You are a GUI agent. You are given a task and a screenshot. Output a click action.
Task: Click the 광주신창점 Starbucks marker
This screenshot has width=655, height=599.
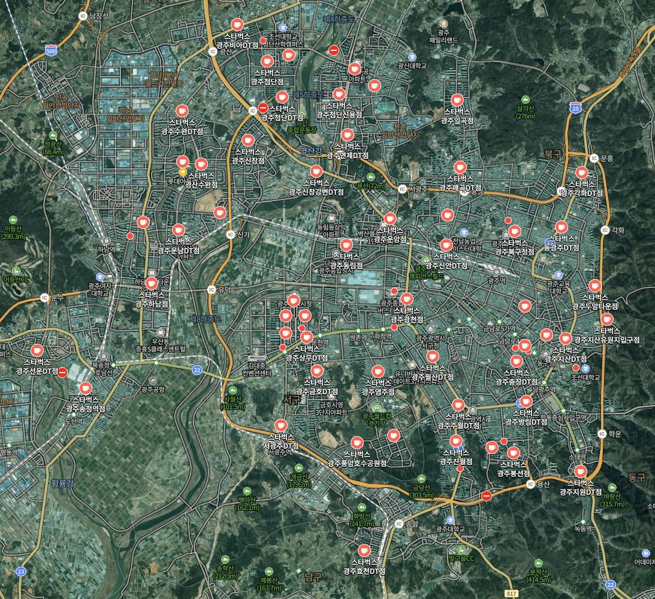coord(248,140)
